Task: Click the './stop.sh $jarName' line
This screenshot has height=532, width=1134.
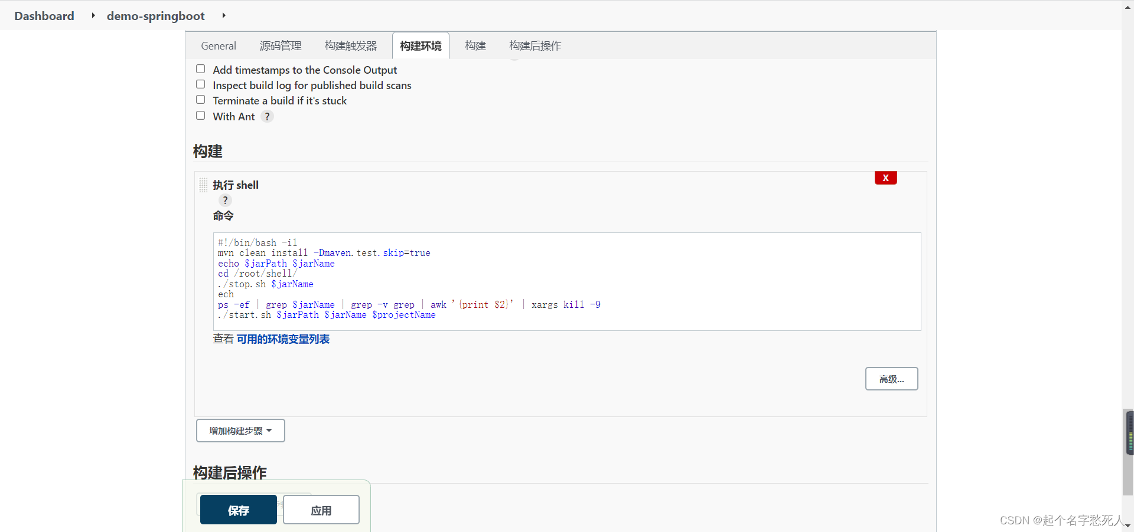Action: [x=265, y=284]
